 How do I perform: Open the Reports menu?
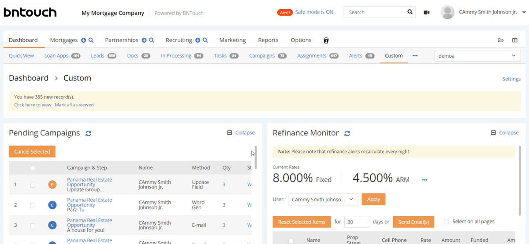tap(268, 40)
